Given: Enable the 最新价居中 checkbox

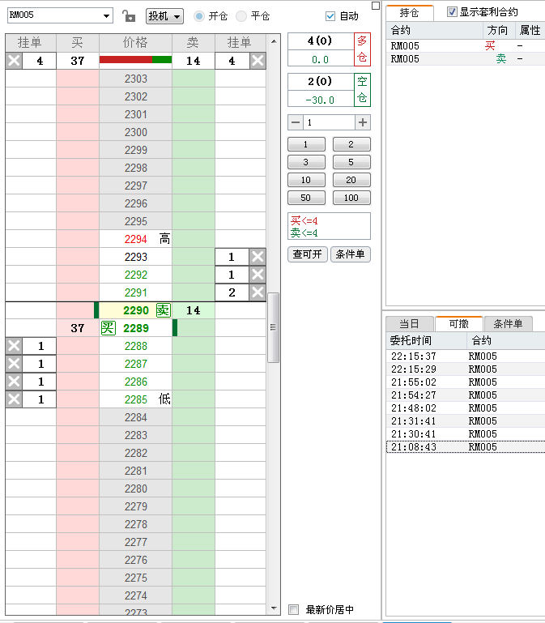Looking at the screenshot, I should coord(294,610).
